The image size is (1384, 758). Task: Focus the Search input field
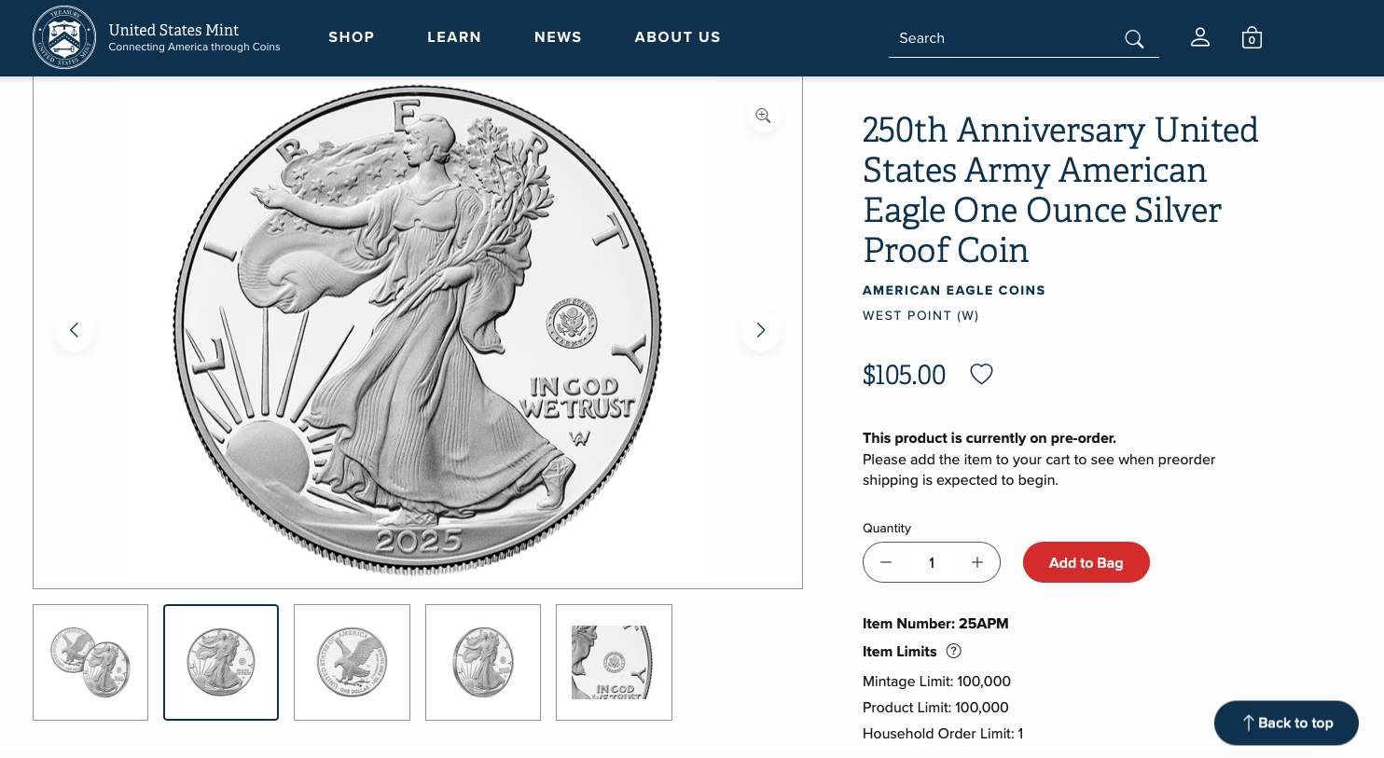point(1005,38)
